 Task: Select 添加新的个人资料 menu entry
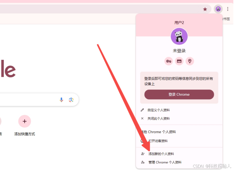pos(179,154)
